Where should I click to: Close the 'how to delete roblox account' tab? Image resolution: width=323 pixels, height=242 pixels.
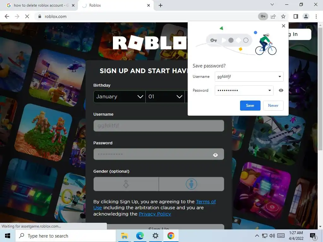[73, 5]
